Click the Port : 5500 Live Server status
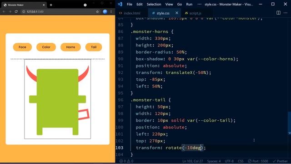Viewport: 291px width, 164px height. [258, 161]
